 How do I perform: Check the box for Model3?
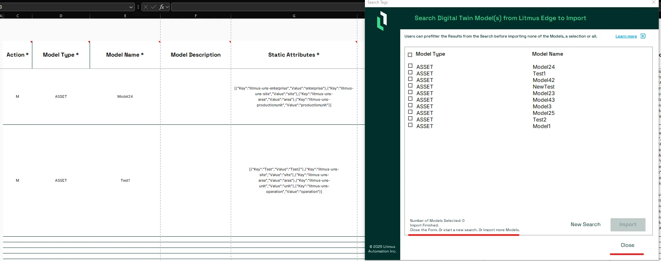point(410,105)
